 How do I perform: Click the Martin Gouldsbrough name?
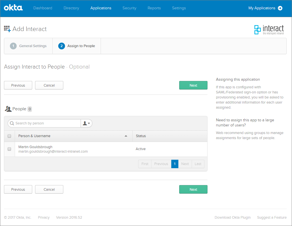pyautogui.click(x=35, y=147)
